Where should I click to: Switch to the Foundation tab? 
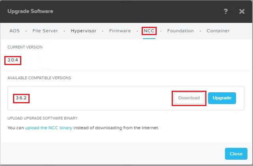coord(180,31)
